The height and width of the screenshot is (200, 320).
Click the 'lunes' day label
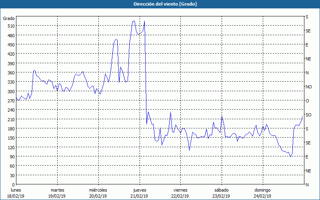tap(16, 190)
